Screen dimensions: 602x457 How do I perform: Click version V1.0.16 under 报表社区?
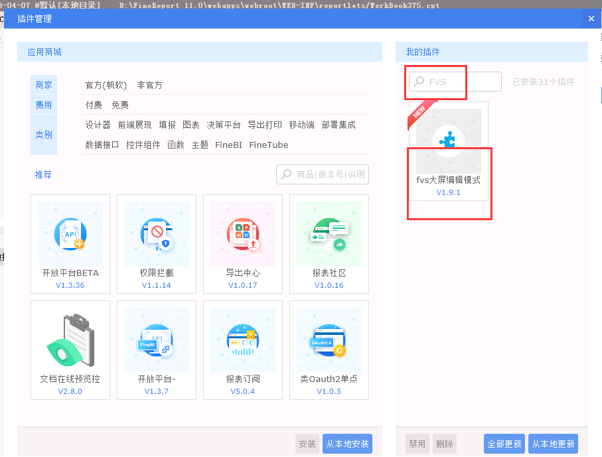(329, 285)
